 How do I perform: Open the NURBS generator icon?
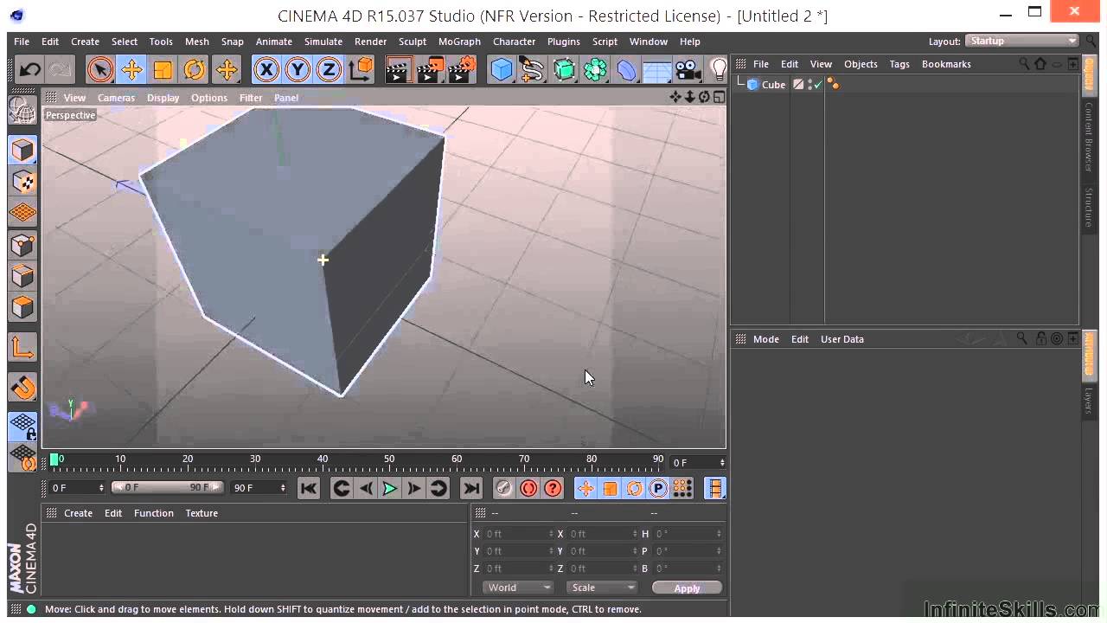564,69
